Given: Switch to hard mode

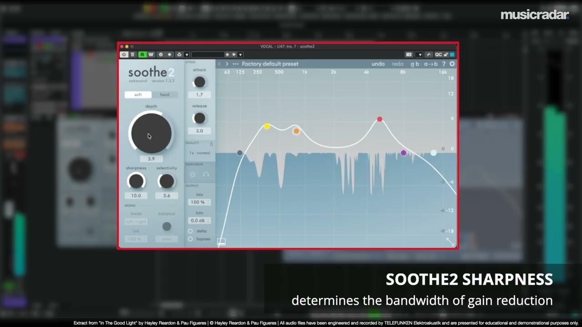Looking at the screenshot, I should click(165, 94).
